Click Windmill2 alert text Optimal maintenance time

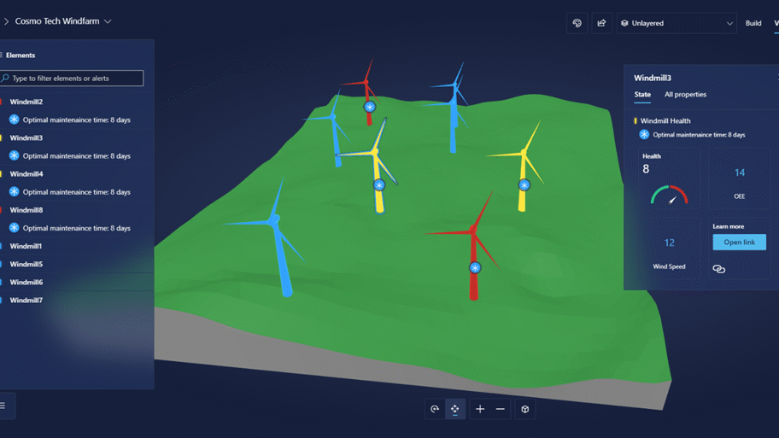click(x=77, y=120)
